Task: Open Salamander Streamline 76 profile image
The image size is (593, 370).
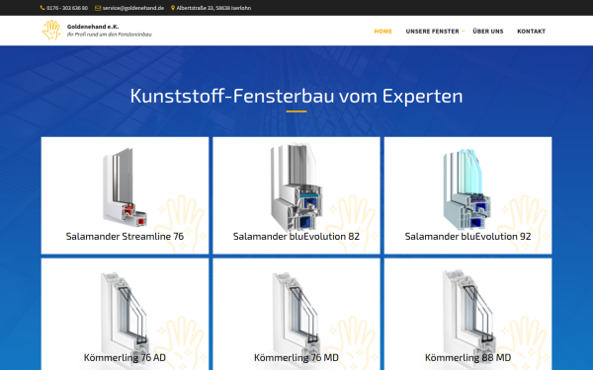Action: pyautogui.click(x=125, y=187)
